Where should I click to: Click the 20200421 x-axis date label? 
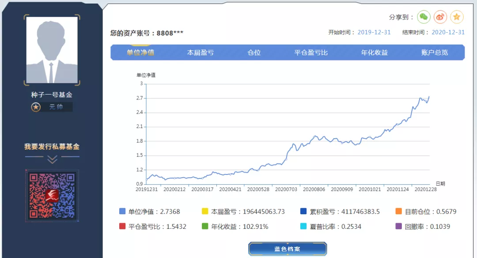[x=230, y=189]
